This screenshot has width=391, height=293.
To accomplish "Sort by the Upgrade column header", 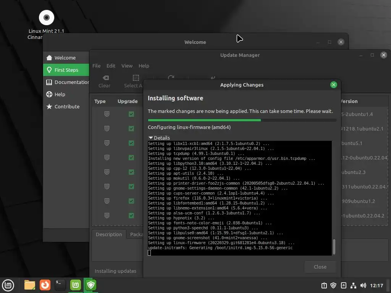I will pyautogui.click(x=128, y=101).
